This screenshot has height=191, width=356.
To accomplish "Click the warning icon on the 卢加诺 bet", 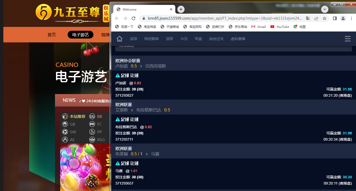I will (118, 75).
